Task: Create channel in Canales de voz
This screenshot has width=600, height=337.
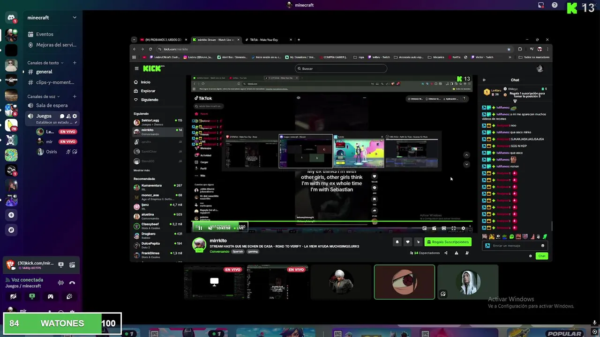Action: (75, 96)
